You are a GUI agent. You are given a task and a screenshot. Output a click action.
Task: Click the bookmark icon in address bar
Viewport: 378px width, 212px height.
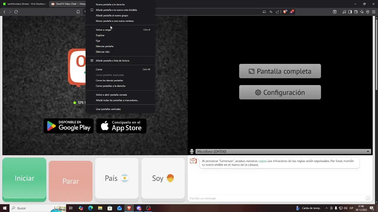pyautogui.click(x=78, y=12)
